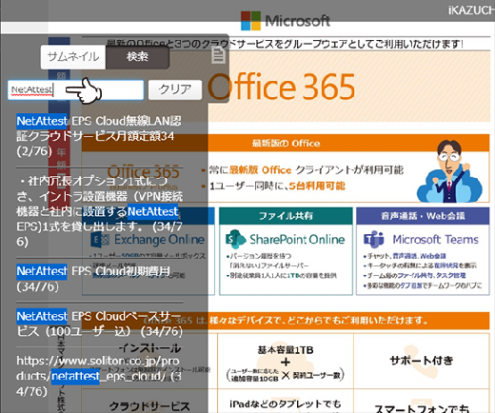Viewport: 495px width, 413px height.
Task: Click the クリア button
Action: pos(175,89)
